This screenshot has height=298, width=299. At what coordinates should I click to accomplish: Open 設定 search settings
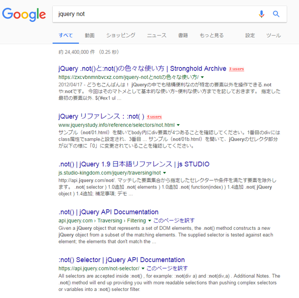click(x=250, y=35)
